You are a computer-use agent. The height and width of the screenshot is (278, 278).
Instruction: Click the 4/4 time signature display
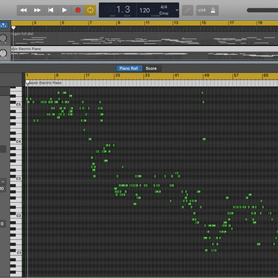point(164,7)
